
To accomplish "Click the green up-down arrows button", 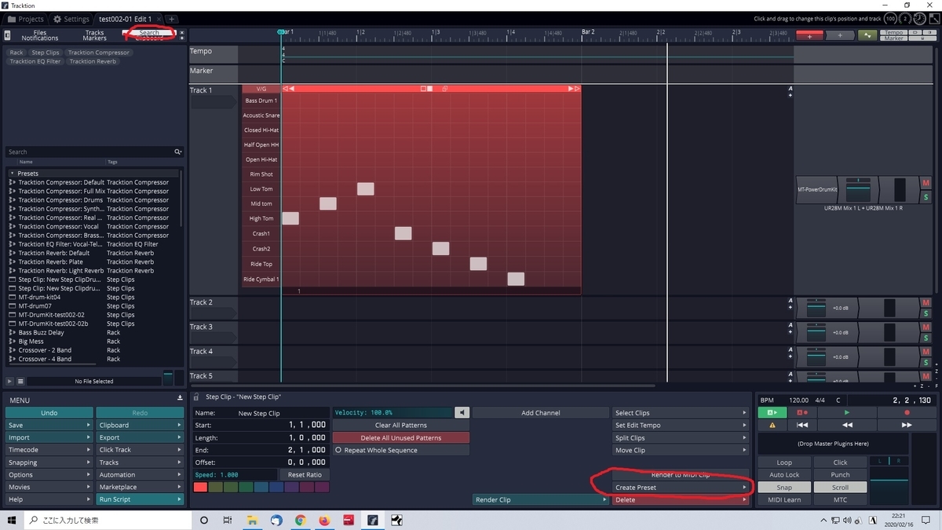I will tap(867, 35).
